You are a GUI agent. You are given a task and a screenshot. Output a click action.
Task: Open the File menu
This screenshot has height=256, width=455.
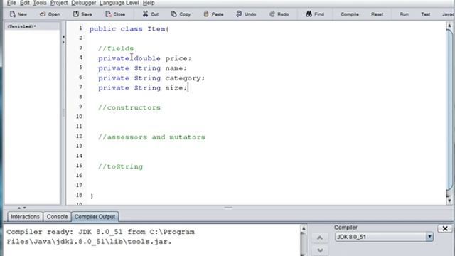(x=11, y=3)
